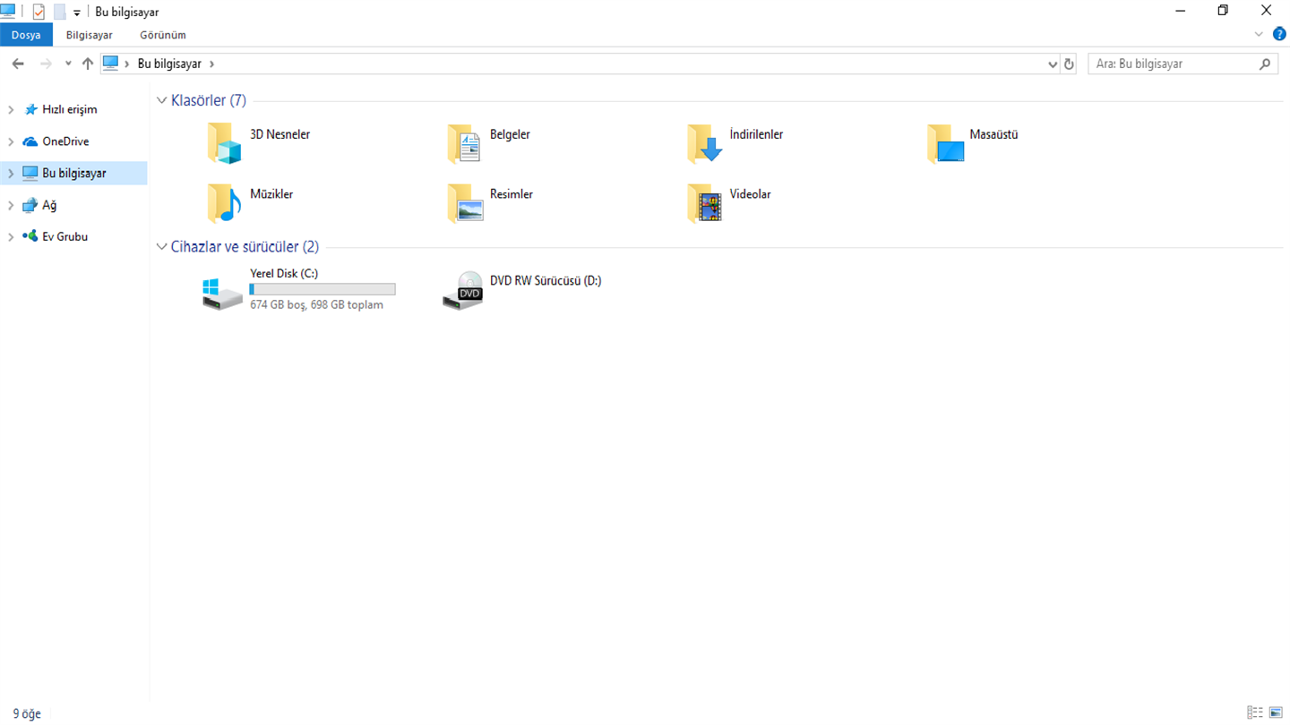1290x725 pixels.
Task: Customize Quick Access Toolbar dropdown
Action: (x=77, y=13)
